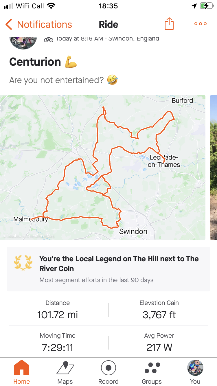This screenshot has width=217, height=386.
Task: Open the Groups tab
Action: pyautogui.click(x=152, y=372)
